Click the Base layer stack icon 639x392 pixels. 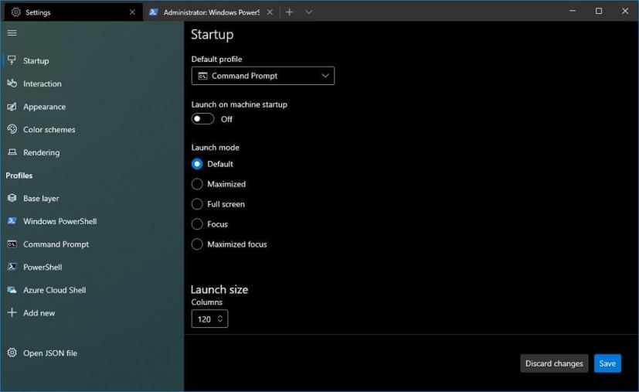(12, 198)
